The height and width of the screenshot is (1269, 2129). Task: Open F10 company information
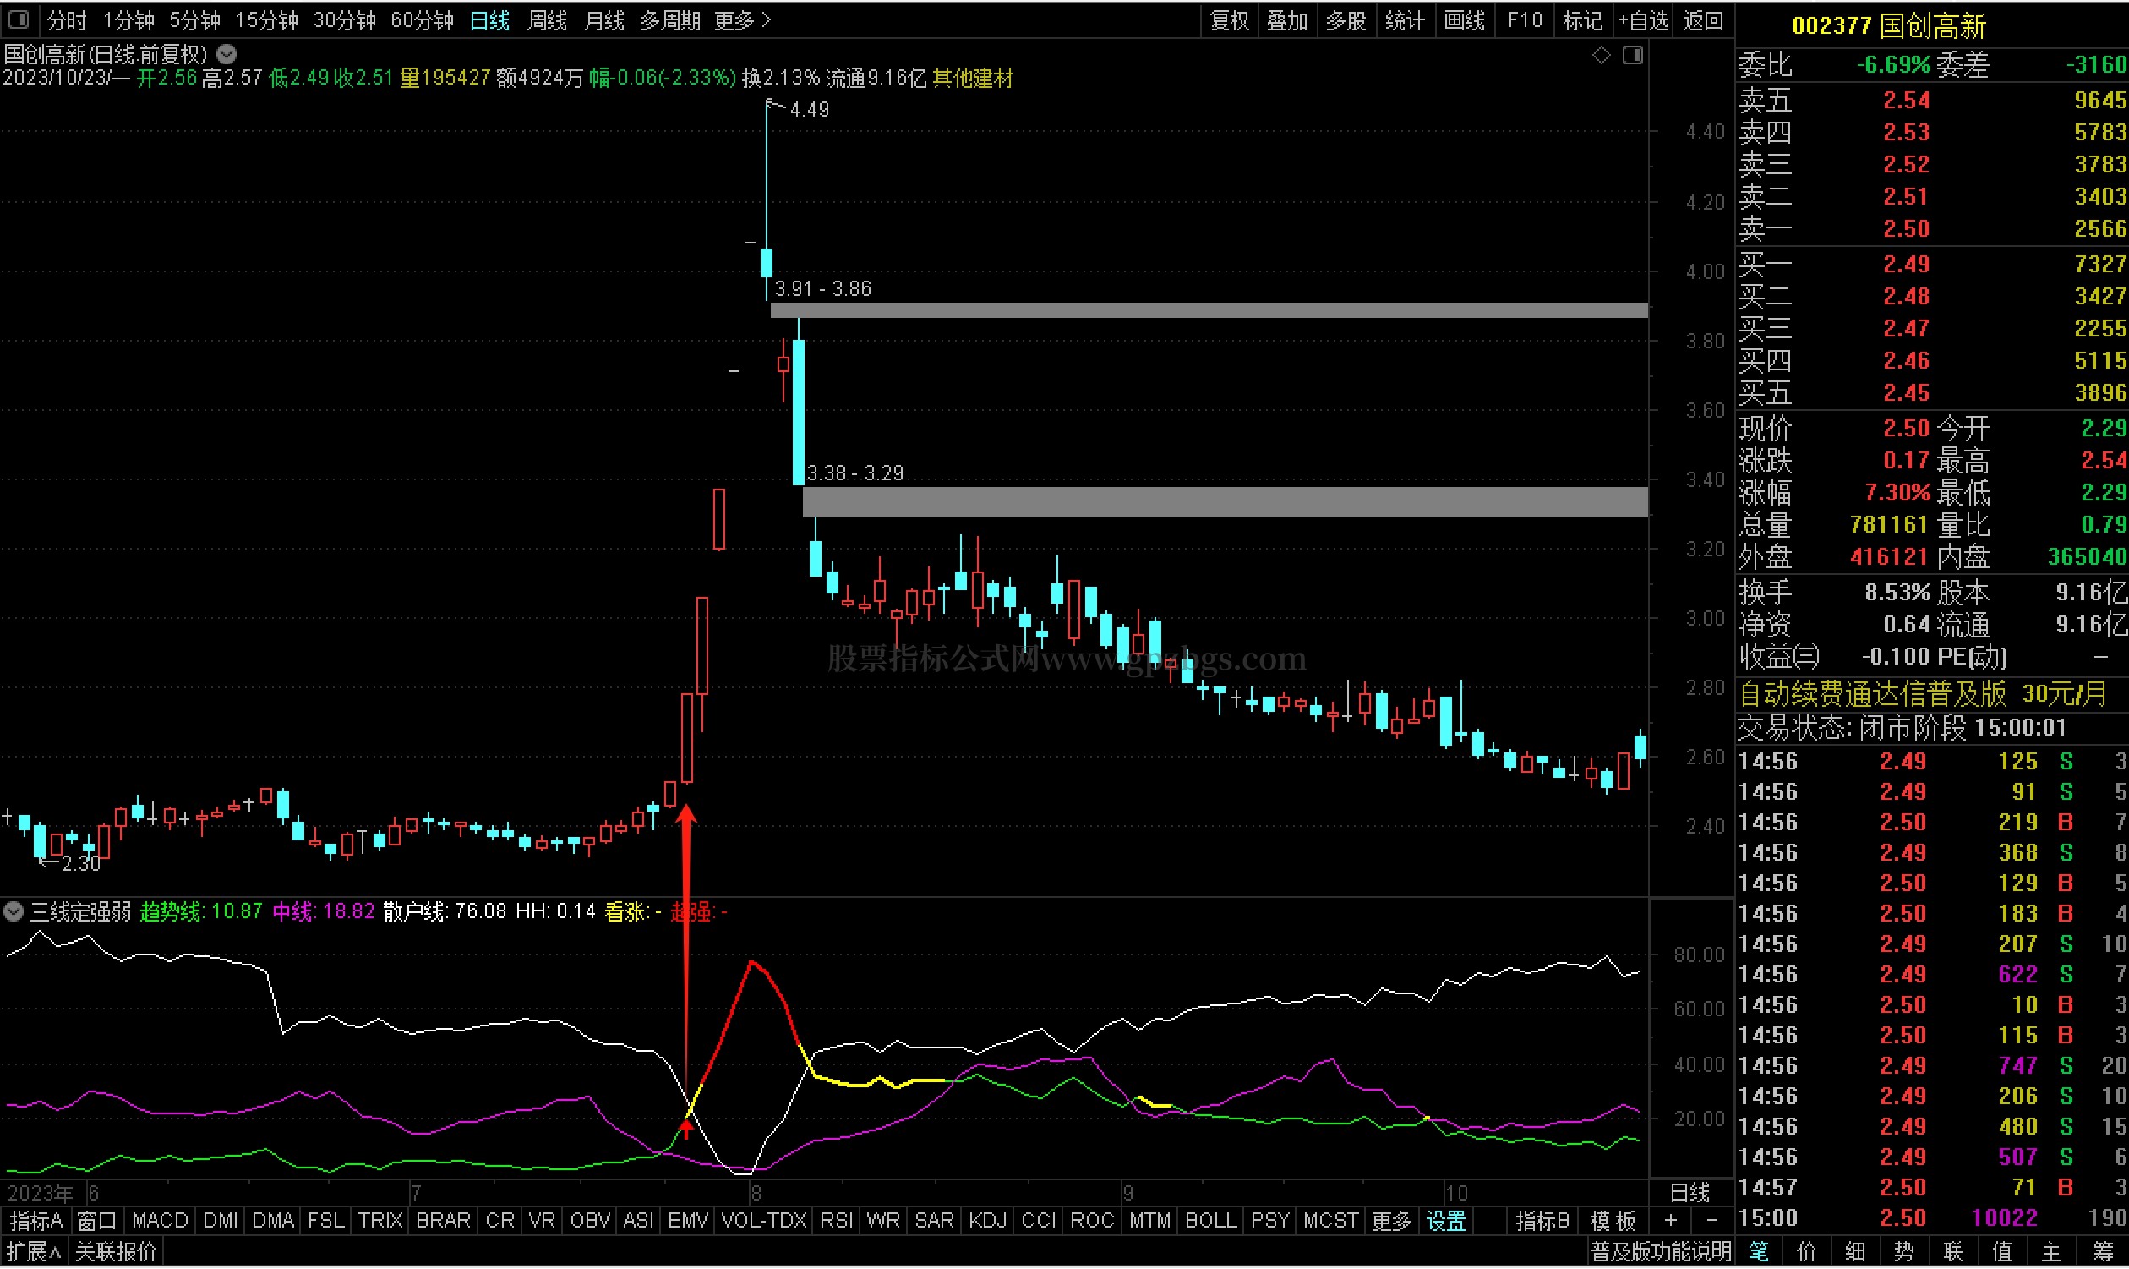1525,19
